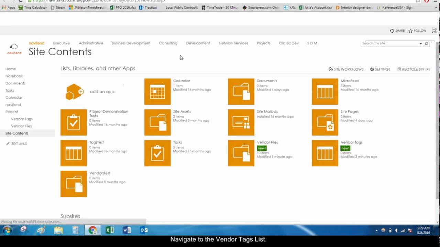
Task: Follow this SharePoint site
Action: click(417, 31)
